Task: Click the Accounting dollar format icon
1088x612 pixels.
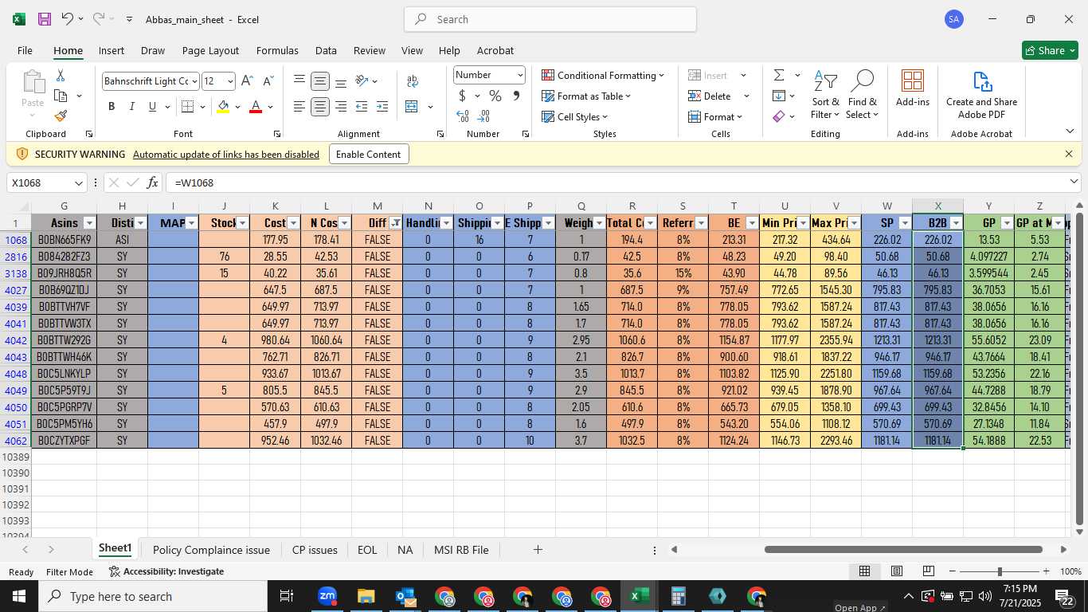Action: (x=463, y=96)
